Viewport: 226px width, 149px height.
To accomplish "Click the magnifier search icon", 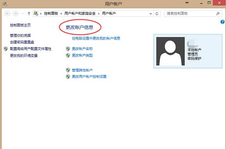I will tap(218, 14).
